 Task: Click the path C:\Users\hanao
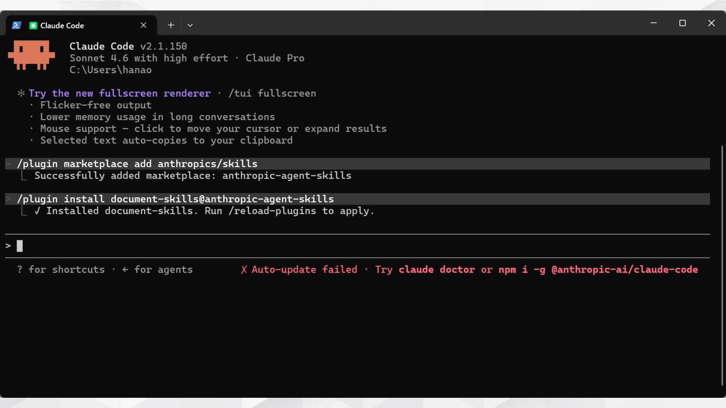[x=110, y=70]
